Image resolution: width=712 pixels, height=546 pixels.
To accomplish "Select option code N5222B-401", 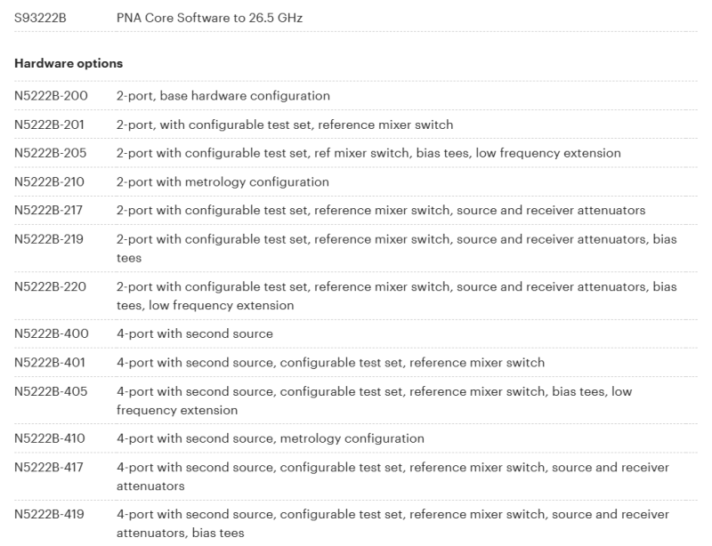I will pos(50,362).
